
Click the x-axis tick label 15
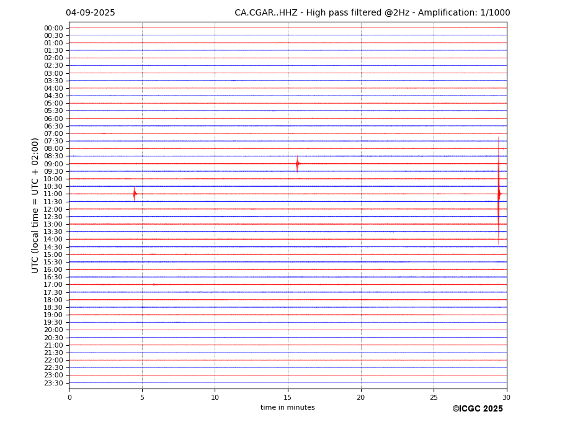point(288,397)
